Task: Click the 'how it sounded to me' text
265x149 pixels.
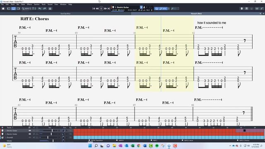Action: point(212,23)
